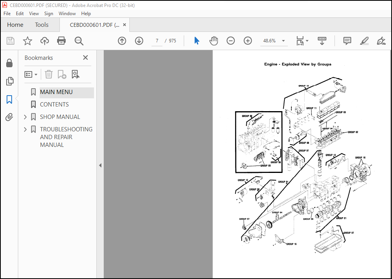Select TROUBLESHOOTING AND REPAIR MANUAL bookmark label

(x=66, y=137)
